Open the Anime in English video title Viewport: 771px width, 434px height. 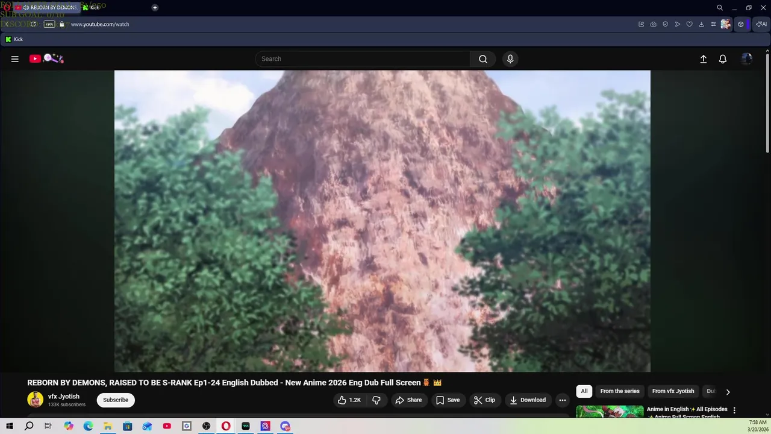687,412
